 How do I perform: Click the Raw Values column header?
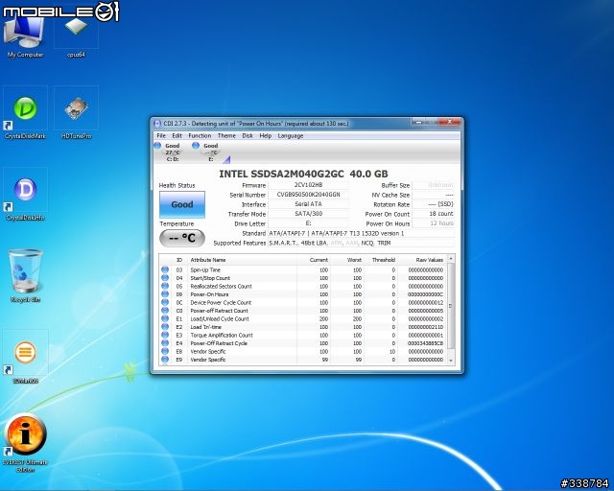pyautogui.click(x=422, y=260)
